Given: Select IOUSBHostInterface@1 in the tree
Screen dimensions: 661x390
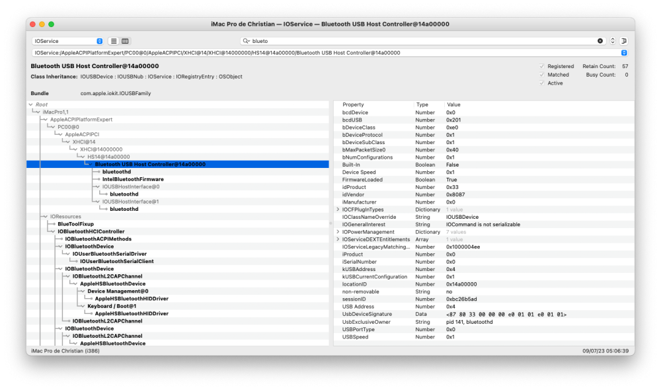Looking at the screenshot, I should click(x=130, y=202).
